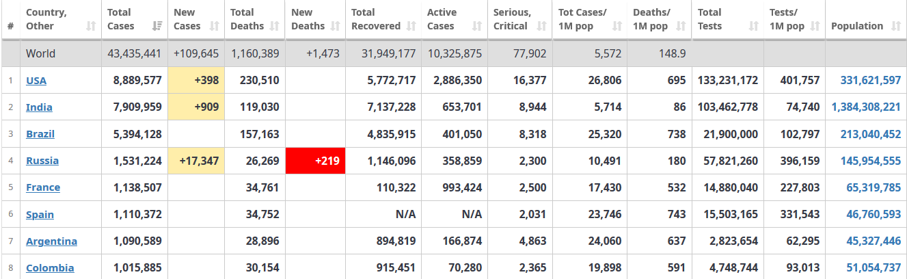Click sort arrows beside New Cases
This screenshot has height=279, width=907.
[x=215, y=26]
